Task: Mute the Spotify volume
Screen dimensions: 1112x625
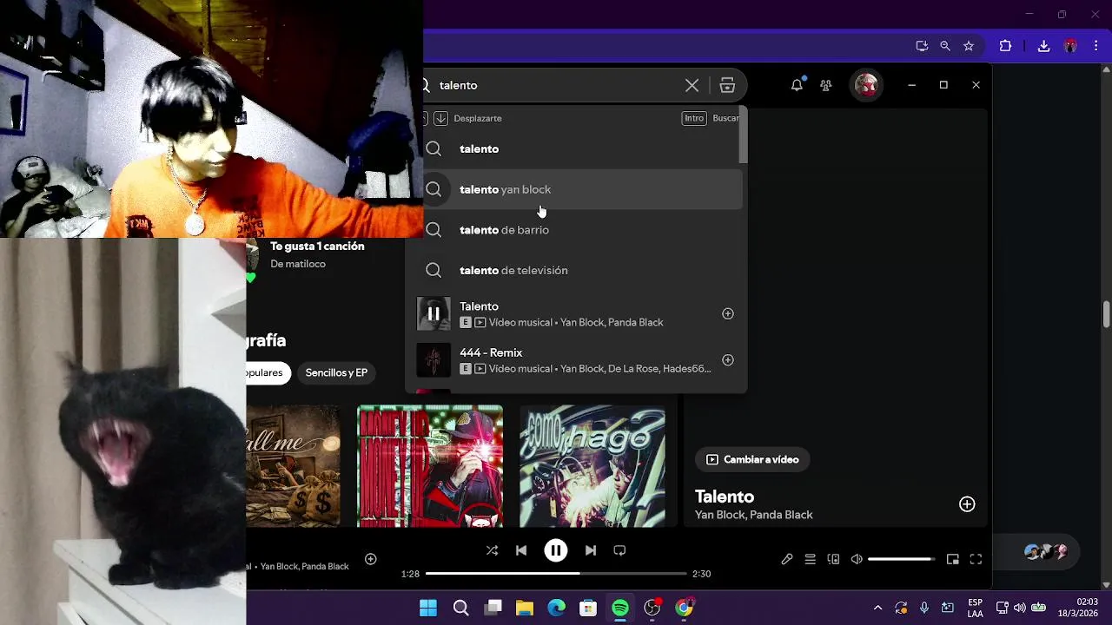Action: pos(857,559)
